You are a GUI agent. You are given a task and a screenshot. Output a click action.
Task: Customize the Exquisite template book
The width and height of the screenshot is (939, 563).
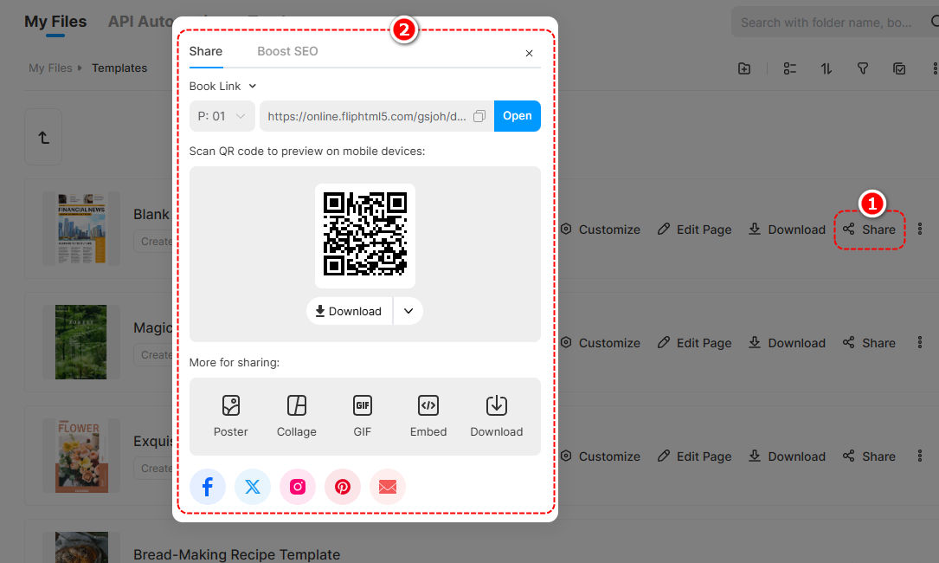(600, 456)
